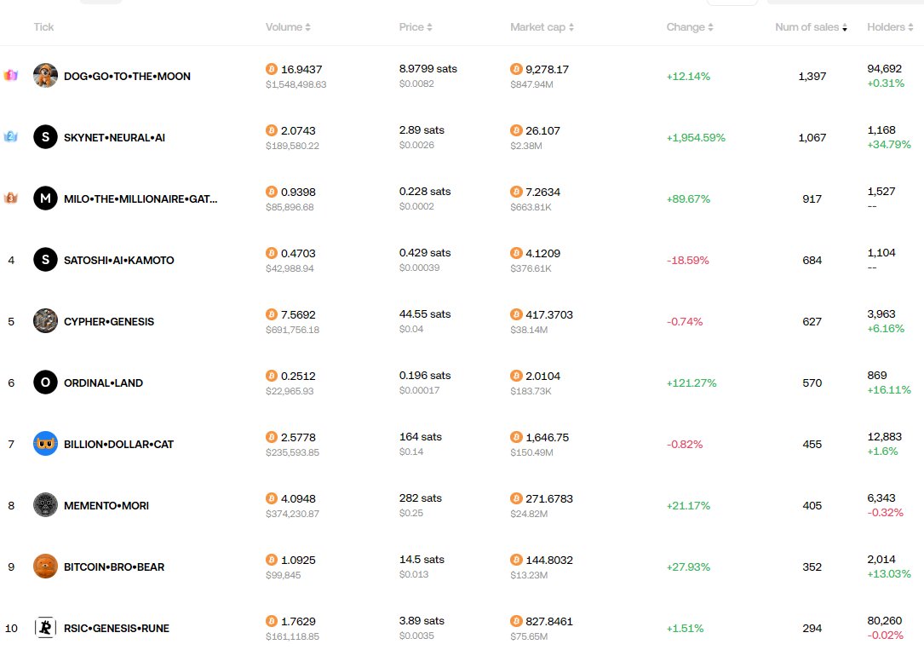Select the SKYNET•NEURAL•AI circular logo

45,137
